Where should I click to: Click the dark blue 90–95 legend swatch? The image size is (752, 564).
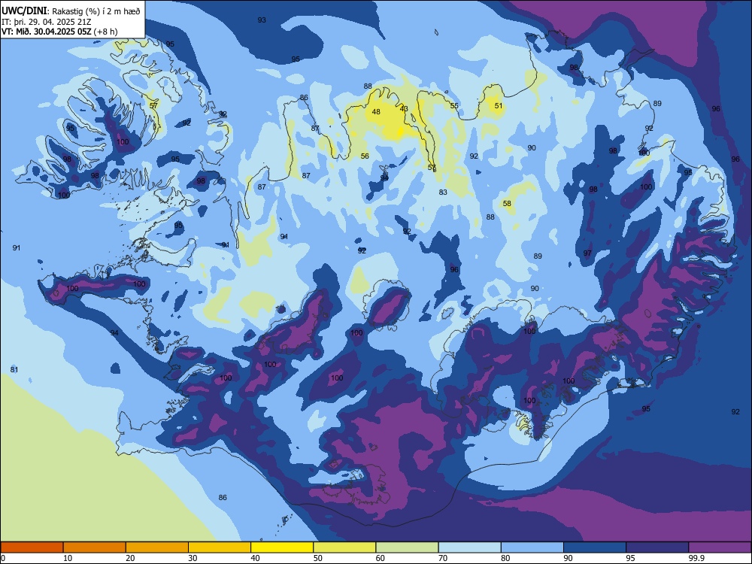tap(595, 547)
